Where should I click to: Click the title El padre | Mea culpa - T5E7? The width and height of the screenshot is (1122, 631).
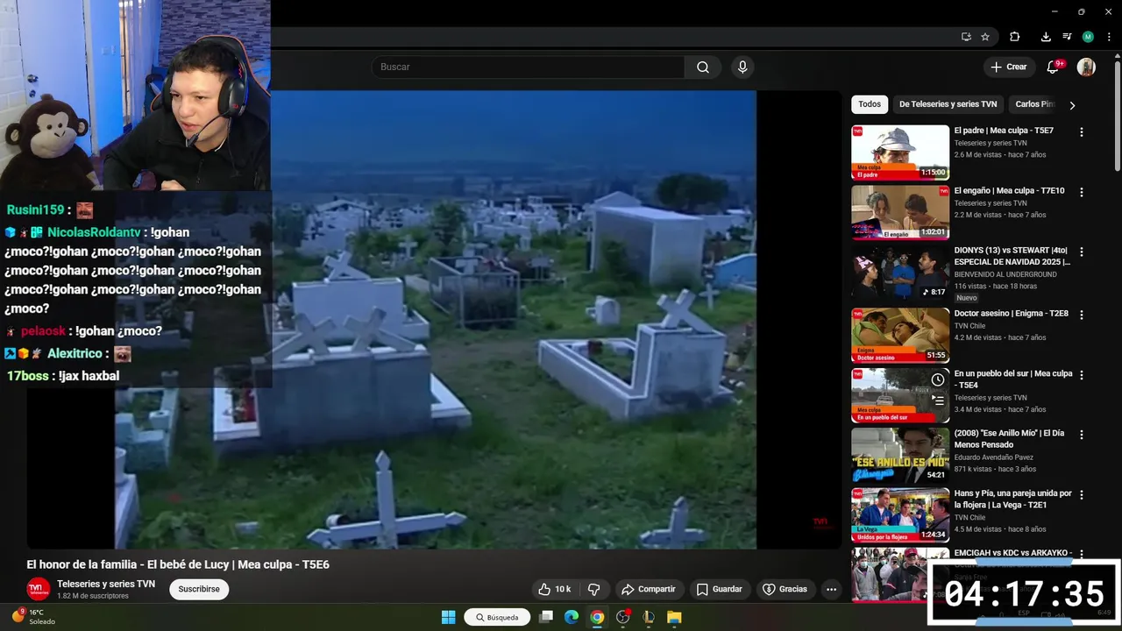(x=1004, y=131)
